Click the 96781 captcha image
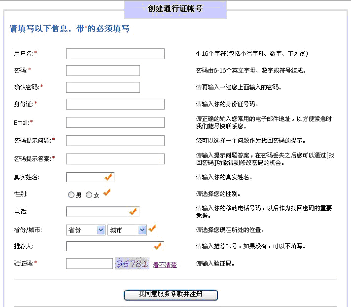This screenshot has width=351, height=307. (132, 264)
